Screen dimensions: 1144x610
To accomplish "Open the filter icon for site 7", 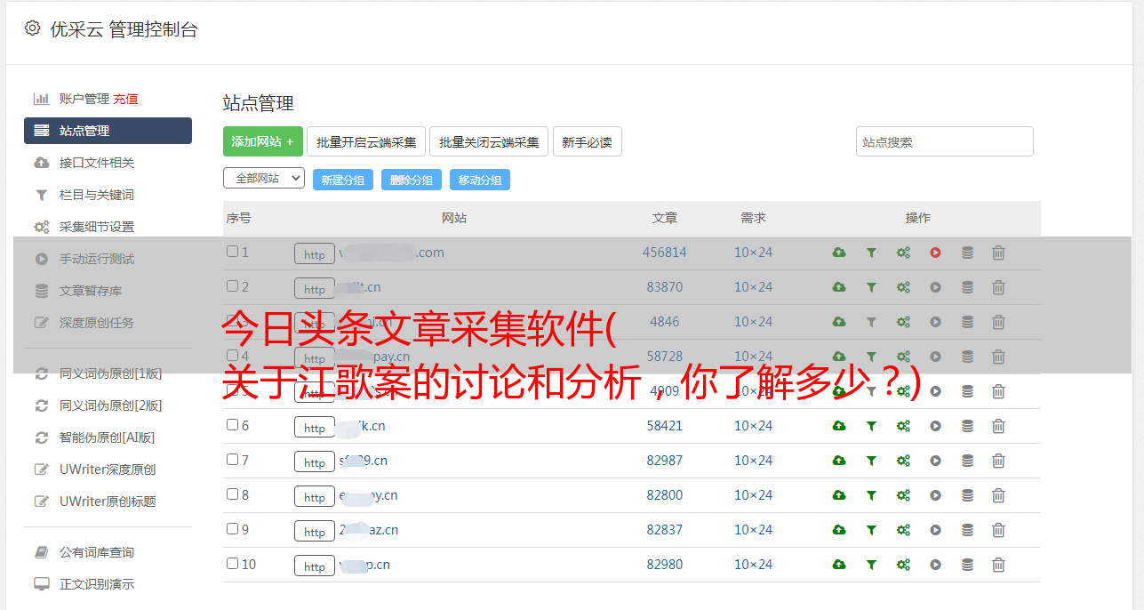I will 871,461.
